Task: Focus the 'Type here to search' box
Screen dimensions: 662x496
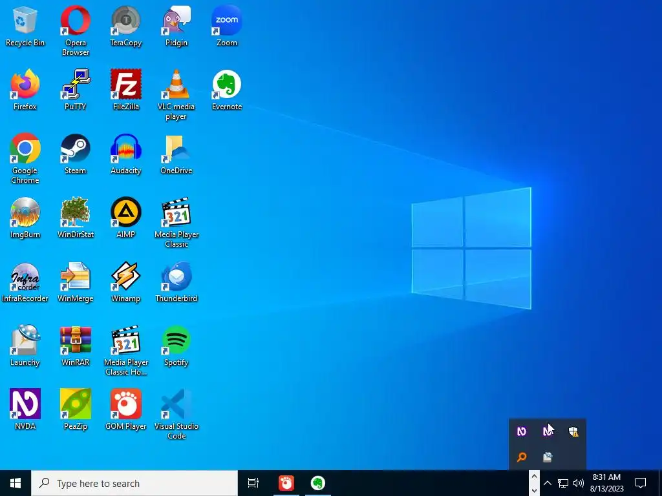Action: click(134, 483)
